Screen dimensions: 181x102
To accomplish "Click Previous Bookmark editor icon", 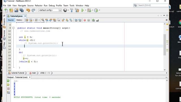I will (63, 20).
